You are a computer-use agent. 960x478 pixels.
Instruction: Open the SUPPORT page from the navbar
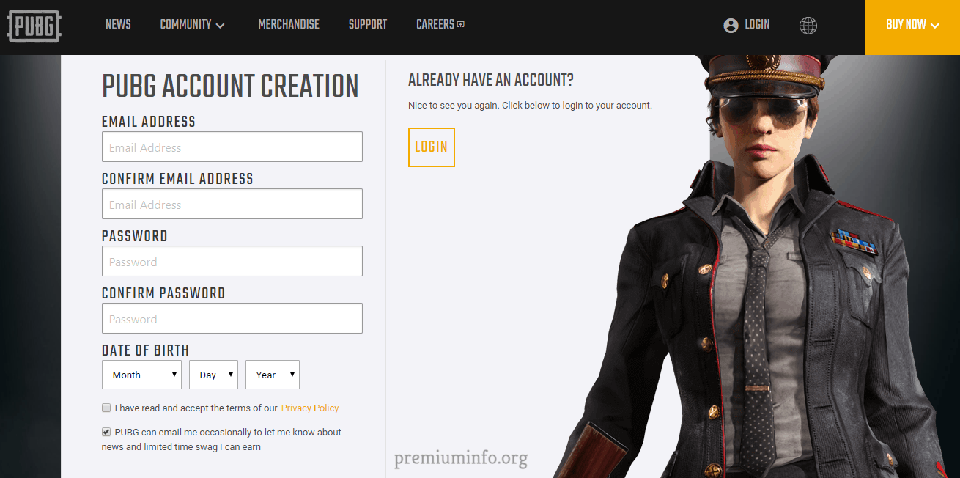point(368,24)
